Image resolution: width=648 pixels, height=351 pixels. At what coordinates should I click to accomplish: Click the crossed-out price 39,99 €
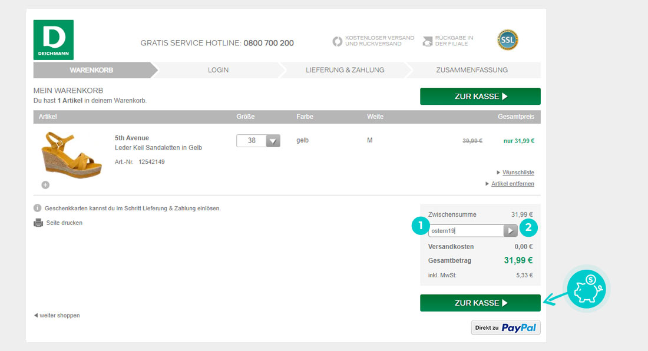click(472, 141)
